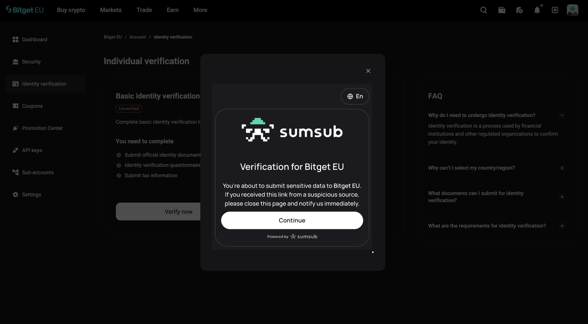This screenshot has height=324, width=588.
Task: Go to Dashboard in the sidebar
Action: (45, 40)
